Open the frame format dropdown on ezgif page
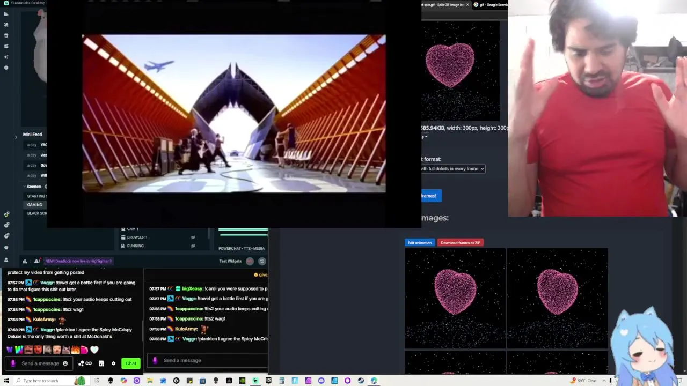The width and height of the screenshot is (687, 386). (452, 169)
